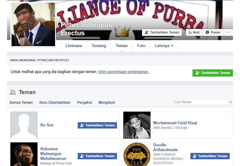
Task: Open Doodle Arthandmade's THE CLAN logo thumbnail
Action: click(137, 154)
